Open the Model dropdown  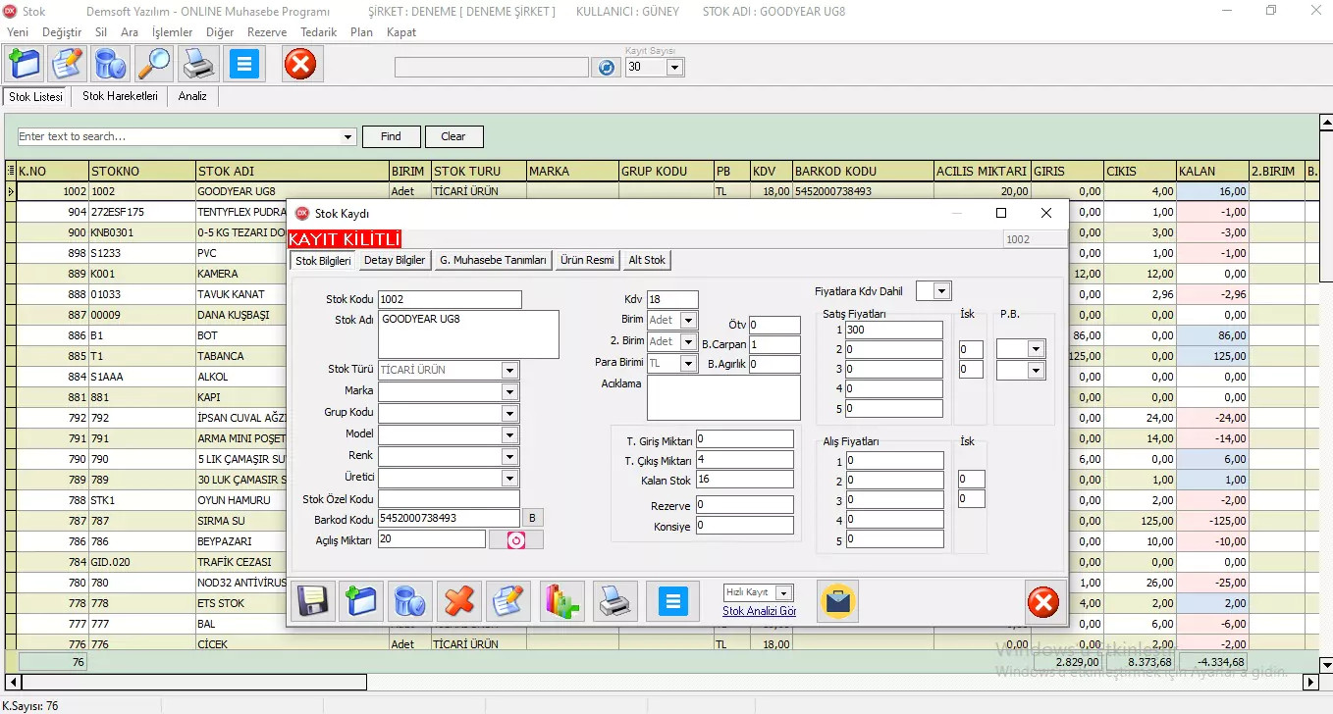(509, 434)
